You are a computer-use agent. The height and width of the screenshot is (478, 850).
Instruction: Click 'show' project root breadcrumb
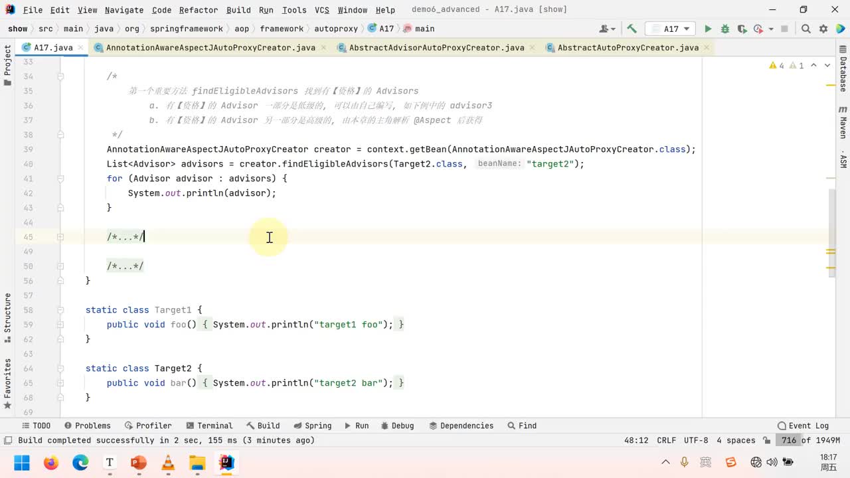point(18,29)
